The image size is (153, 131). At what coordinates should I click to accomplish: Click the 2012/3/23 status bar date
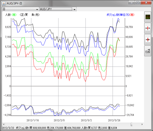pos(8,128)
